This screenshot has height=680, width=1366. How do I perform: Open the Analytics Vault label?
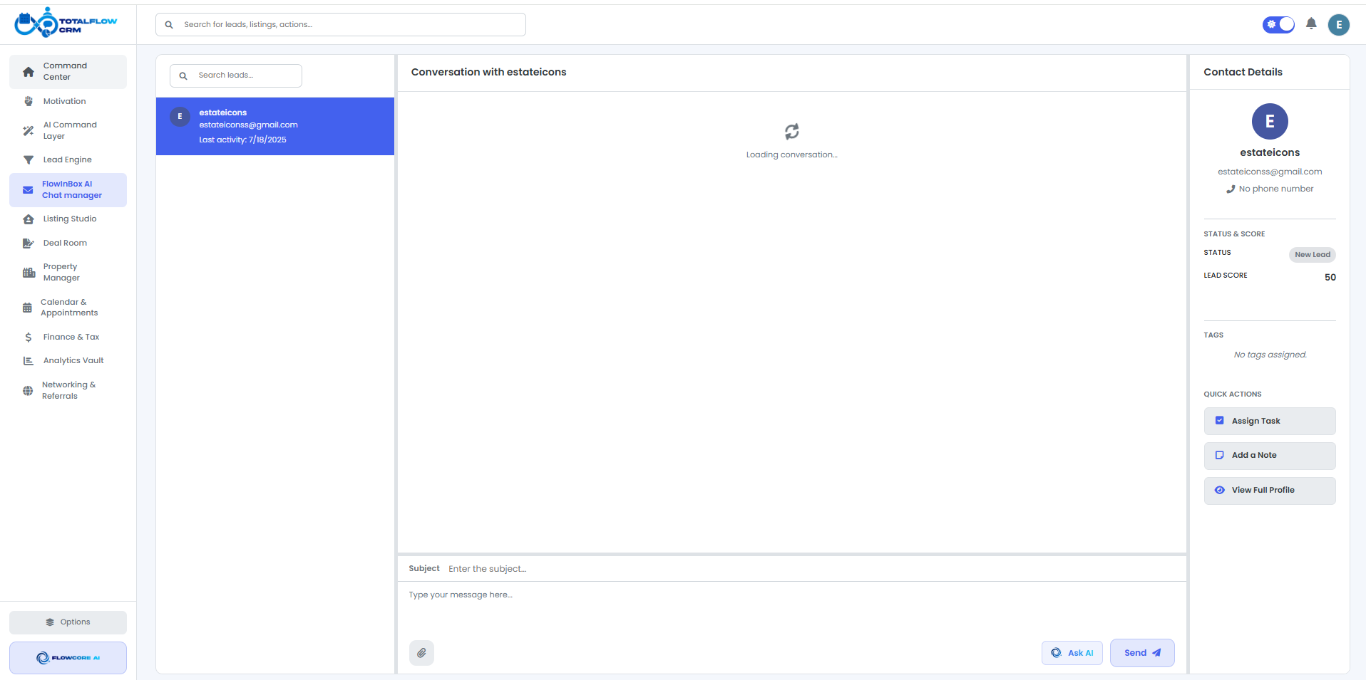click(73, 360)
